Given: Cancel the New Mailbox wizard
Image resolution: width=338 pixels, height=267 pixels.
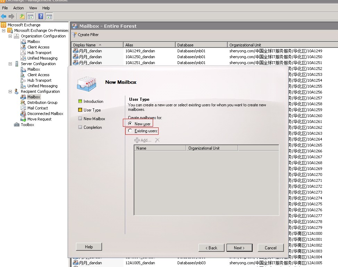Looking at the screenshot, I should click(271, 248).
